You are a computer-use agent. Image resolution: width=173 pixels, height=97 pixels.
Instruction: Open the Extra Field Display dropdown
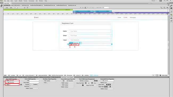(x=34, y=88)
